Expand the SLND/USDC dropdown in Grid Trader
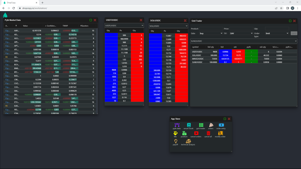301x169 pixels. pyautogui.click(x=244, y=41)
